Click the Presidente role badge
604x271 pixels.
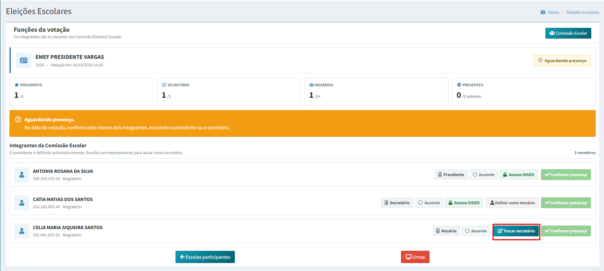click(x=451, y=175)
